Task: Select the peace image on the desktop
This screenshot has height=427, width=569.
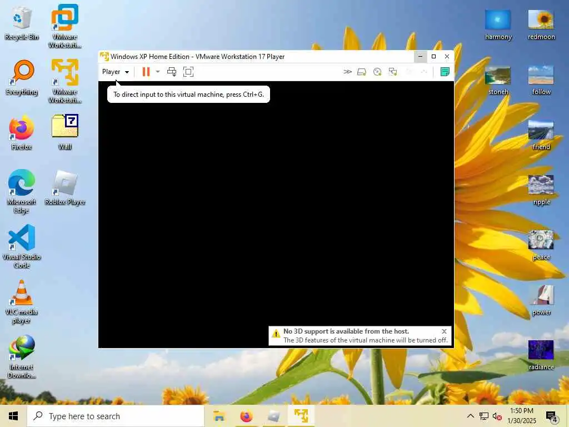Action: (541, 245)
